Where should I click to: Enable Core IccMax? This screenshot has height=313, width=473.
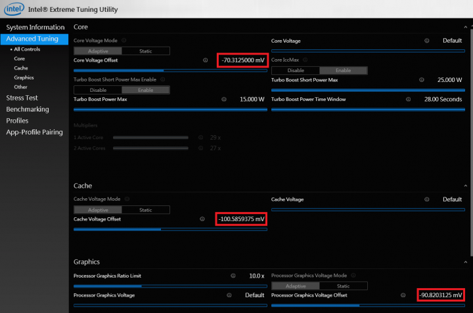point(344,70)
